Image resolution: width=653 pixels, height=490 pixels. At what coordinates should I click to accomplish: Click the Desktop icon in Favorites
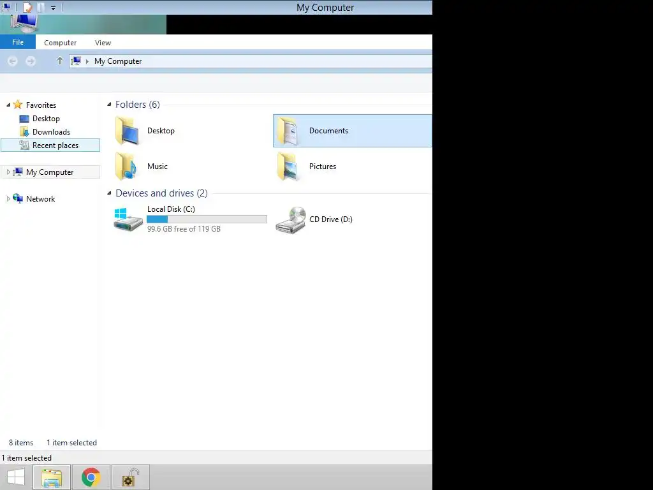24,119
